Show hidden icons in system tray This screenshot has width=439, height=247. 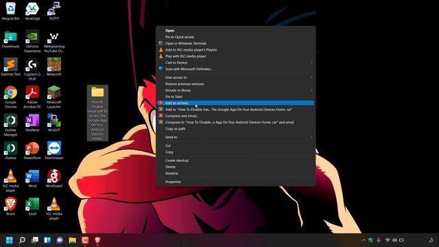(x=364, y=240)
